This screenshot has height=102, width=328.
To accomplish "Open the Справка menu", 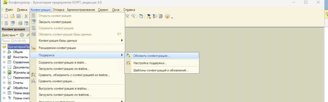I will (129, 10).
